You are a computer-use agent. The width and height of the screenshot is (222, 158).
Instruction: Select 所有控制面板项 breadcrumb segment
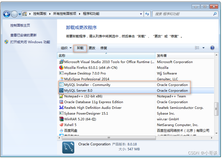coord(65,14)
